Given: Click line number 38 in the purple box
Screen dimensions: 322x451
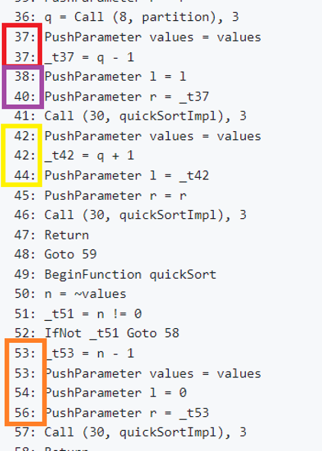Looking at the screenshot, I should [25, 77].
